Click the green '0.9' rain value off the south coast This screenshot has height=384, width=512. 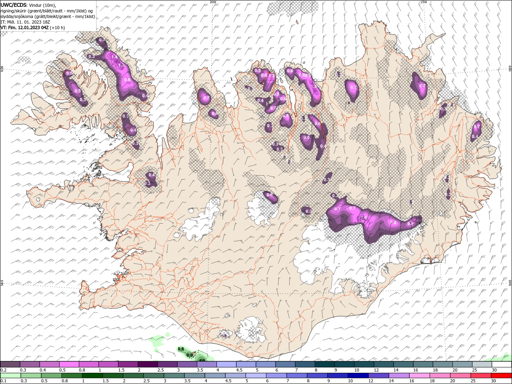coord(190,355)
